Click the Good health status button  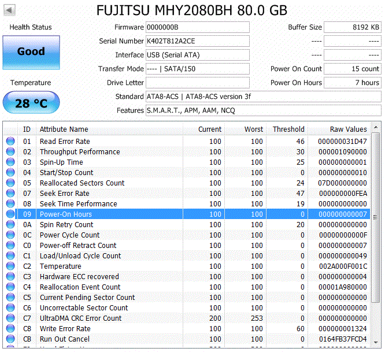(x=31, y=53)
